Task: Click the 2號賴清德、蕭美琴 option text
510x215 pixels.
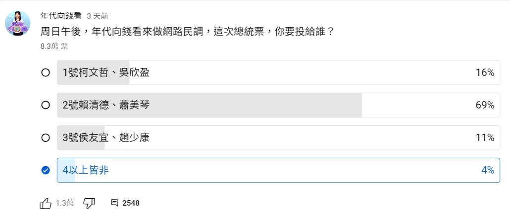Action: [106, 105]
